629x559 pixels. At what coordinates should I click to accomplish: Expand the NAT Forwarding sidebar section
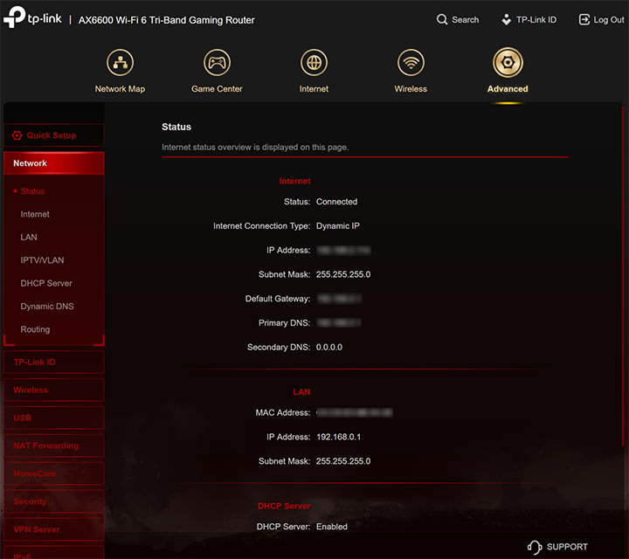[53, 445]
